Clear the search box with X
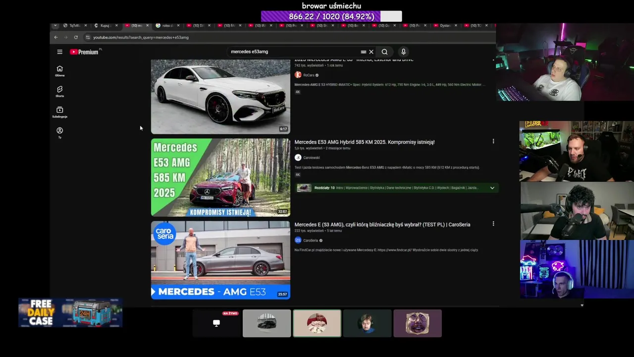Screen dimensions: 634x357 [x=371, y=52]
